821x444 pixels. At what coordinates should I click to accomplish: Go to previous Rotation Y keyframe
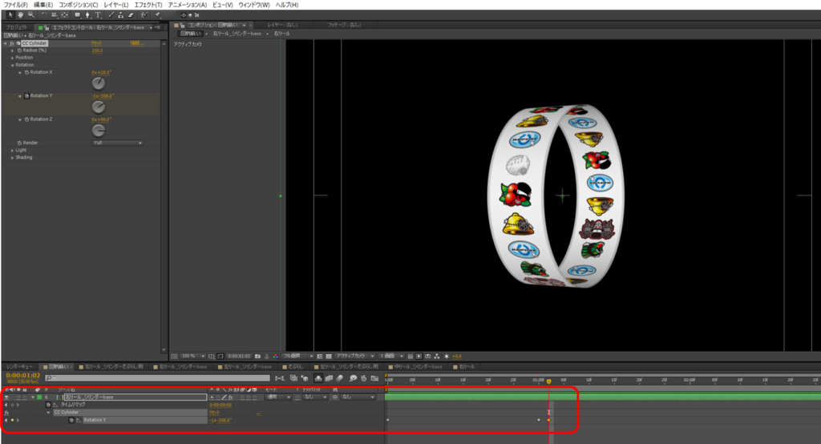point(6,421)
